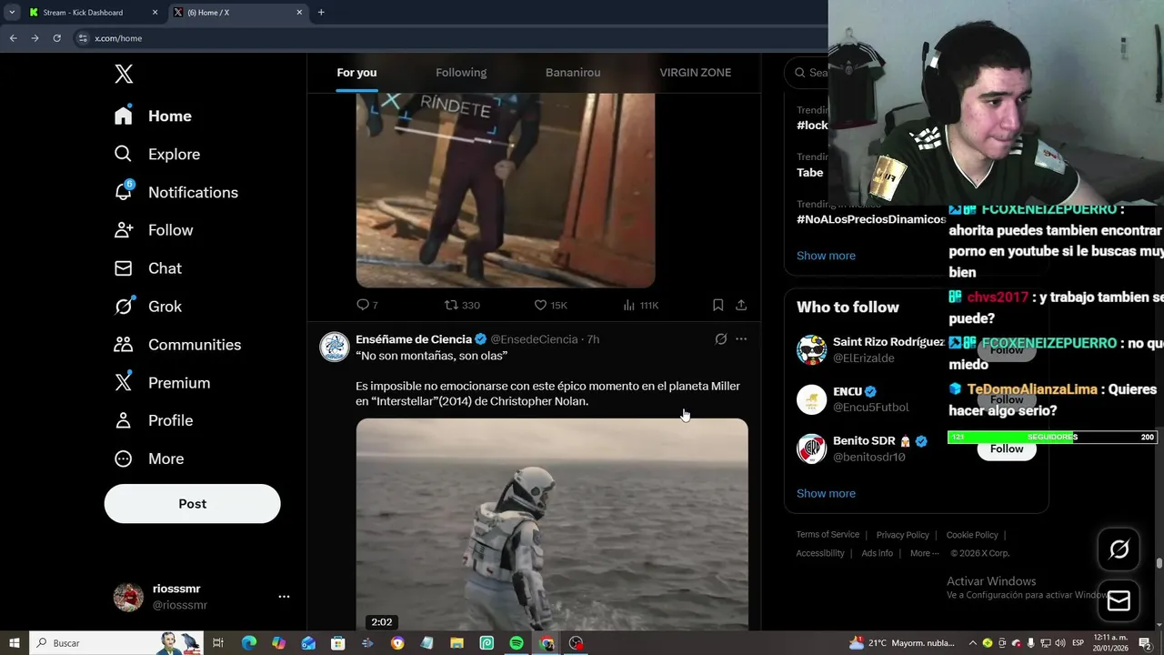Open the #NoALosPreciosDinamicos trend
Image resolution: width=1164 pixels, height=655 pixels.
click(871, 219)
